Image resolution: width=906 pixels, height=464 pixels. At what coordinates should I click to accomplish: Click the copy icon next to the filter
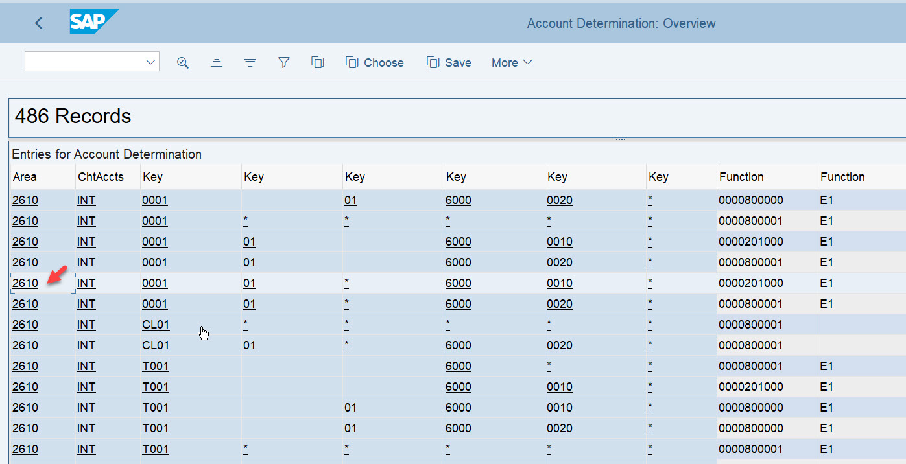(x=318, y=62)
